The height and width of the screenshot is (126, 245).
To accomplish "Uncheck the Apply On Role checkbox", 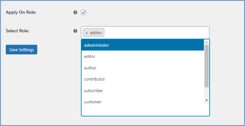I will pos(83,12).
